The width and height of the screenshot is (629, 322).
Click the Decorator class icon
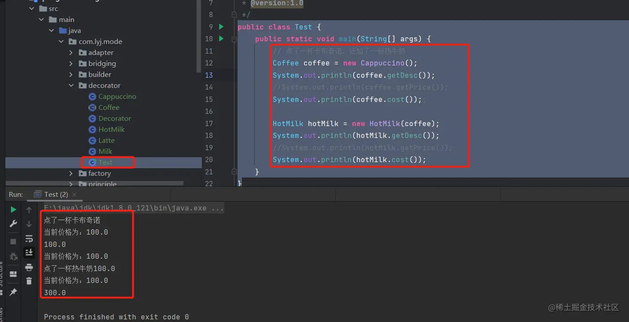pos(92,119)
